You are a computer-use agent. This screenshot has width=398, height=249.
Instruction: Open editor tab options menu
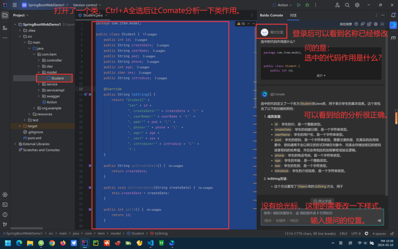pyautogui.click(x=252, y=15)
